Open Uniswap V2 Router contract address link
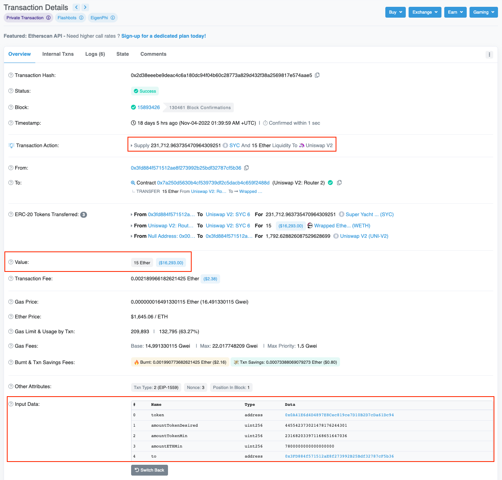Image resolution: width=502 pixels, height=480 pixels. [x=213, y=182]
